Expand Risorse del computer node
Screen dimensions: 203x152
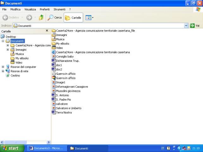(x=3, y=67)
